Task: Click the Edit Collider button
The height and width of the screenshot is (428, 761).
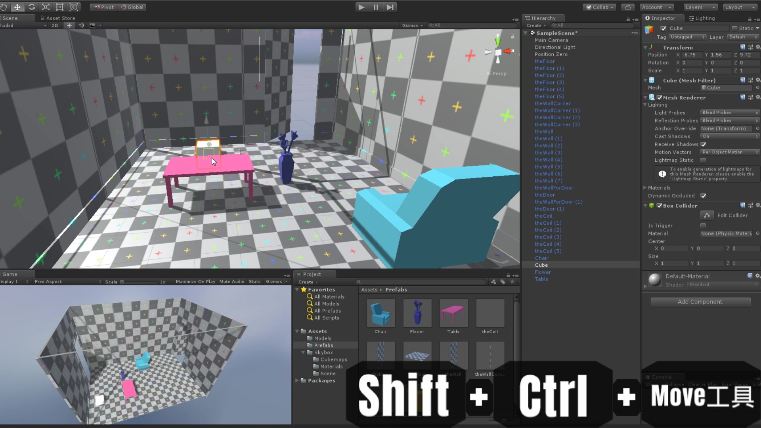Action: pos(707,215)
